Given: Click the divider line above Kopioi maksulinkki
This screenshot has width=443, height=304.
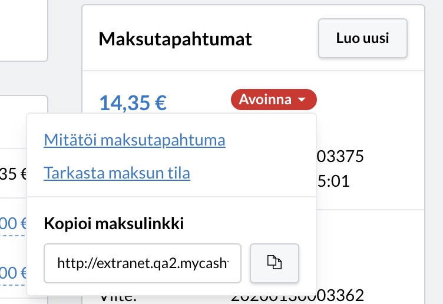Looking at the screenshot, I should pyautogui.click(x=171, y=197).
